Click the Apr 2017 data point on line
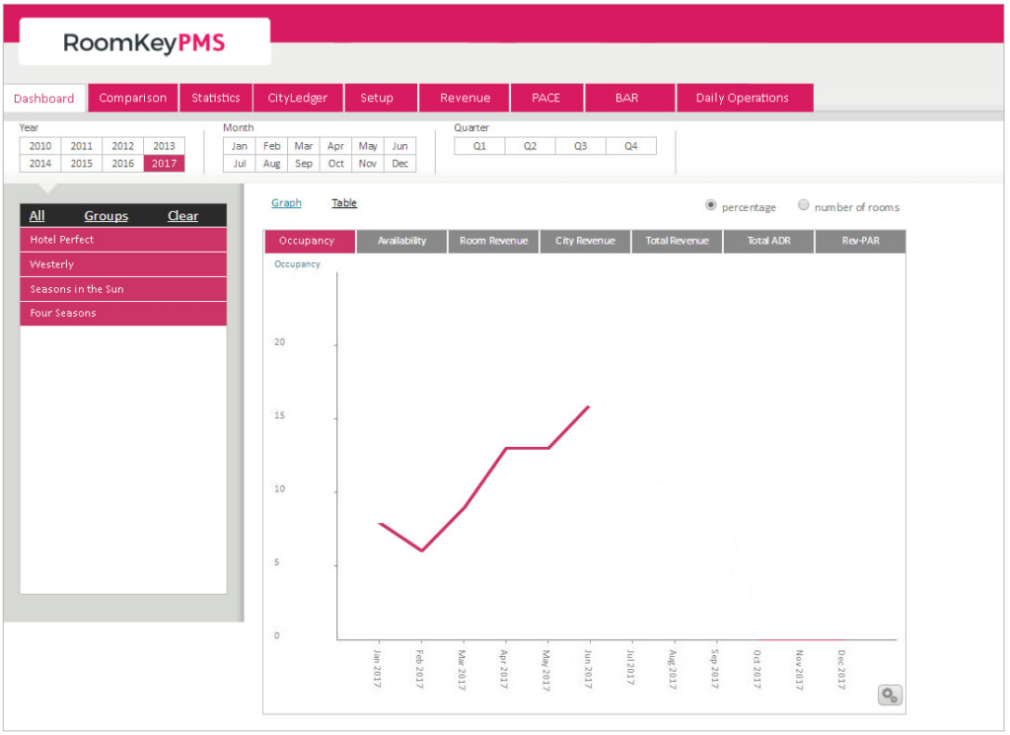The width and height of the screenshot is (1010, 735). pos(506,448)
